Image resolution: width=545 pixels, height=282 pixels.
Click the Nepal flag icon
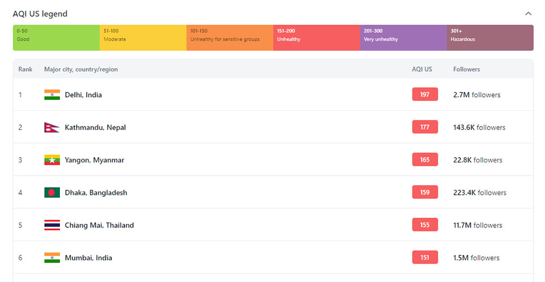52,128
